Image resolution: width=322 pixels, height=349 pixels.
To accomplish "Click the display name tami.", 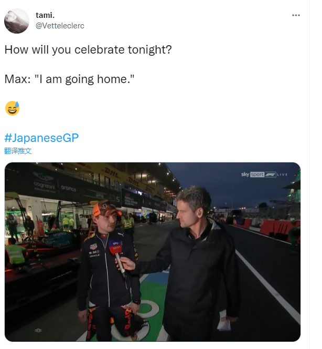I will 45,15.
